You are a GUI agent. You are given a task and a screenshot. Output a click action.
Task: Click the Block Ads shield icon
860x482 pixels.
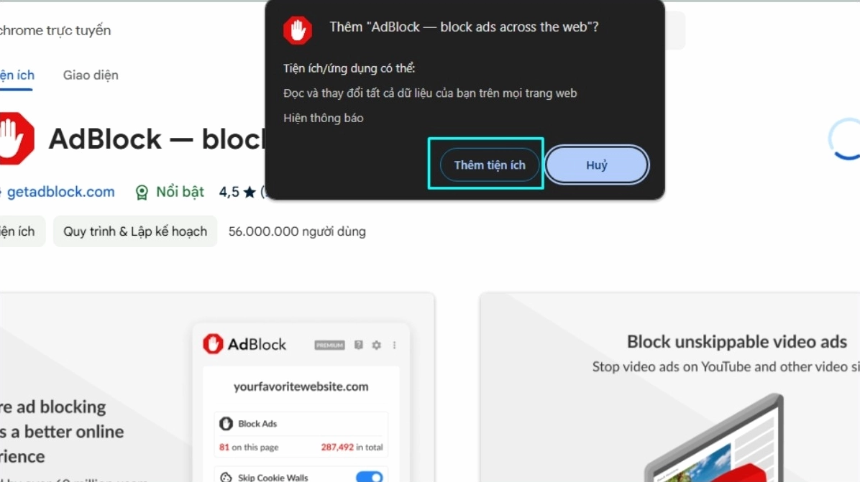226,423
